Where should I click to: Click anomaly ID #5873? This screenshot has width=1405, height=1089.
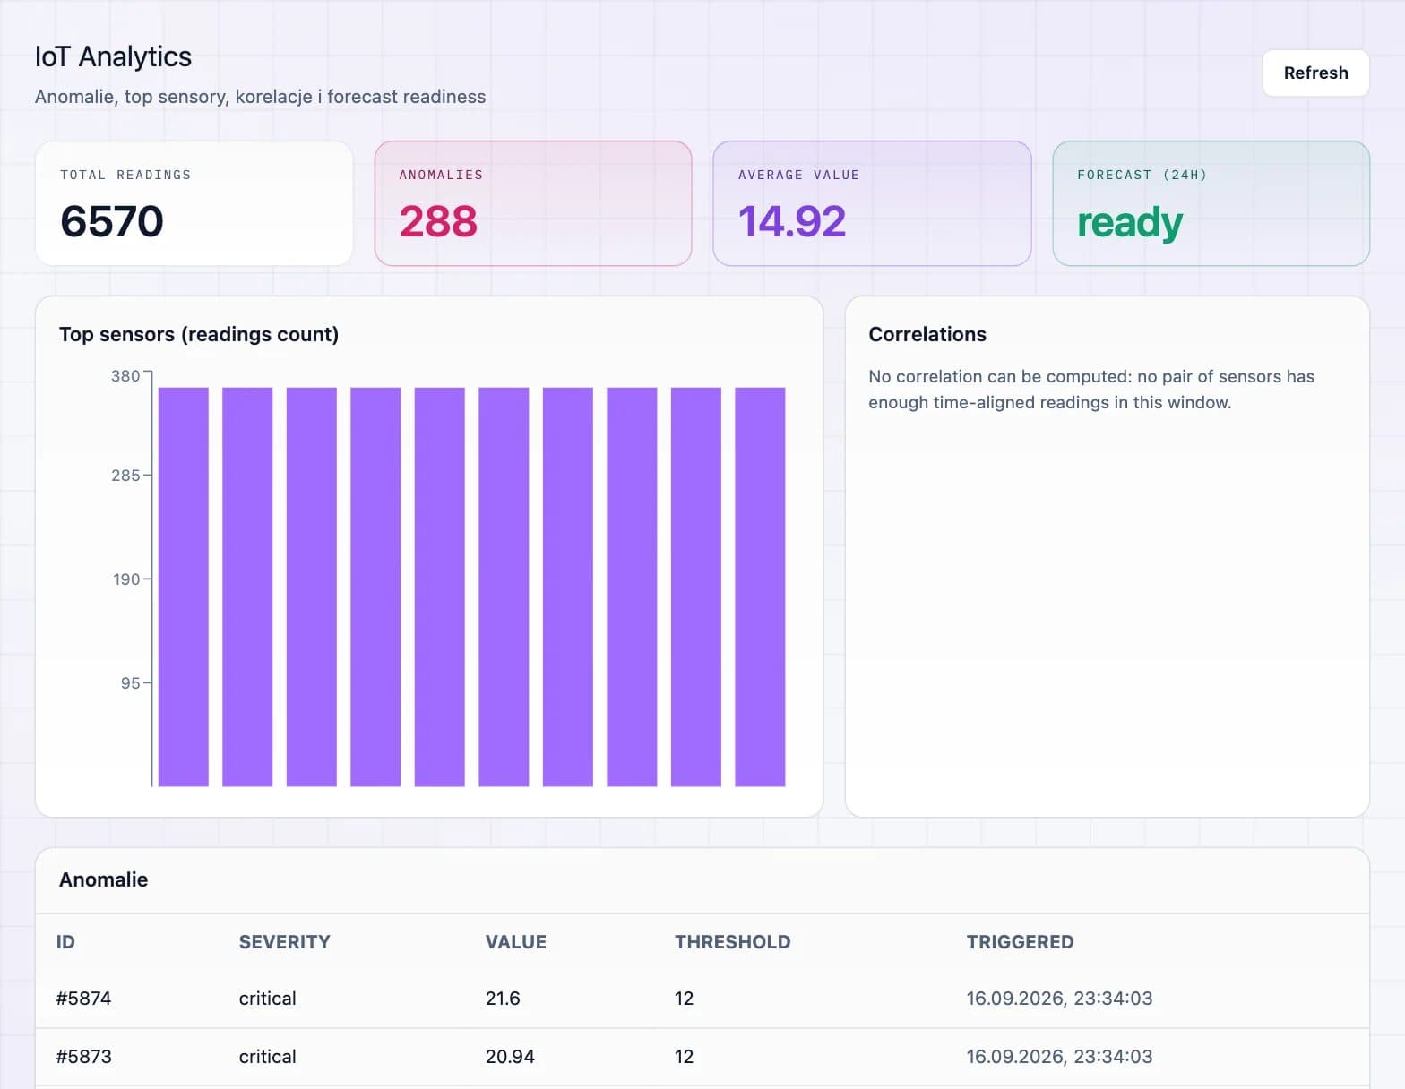coord(83,1057)
